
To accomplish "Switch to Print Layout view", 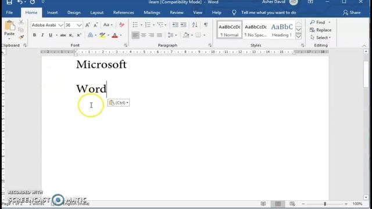I will click(x=278, y=204).
